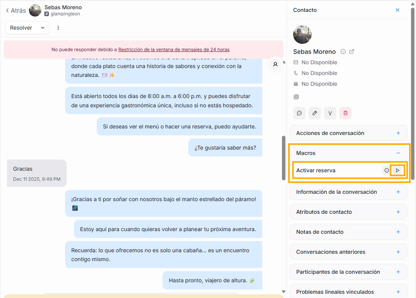Open the Instagram profile icon

pyautogui.click(x=296, y=97)
